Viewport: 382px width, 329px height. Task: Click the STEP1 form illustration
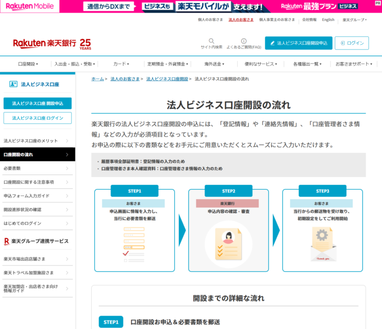tap(134, 244)
